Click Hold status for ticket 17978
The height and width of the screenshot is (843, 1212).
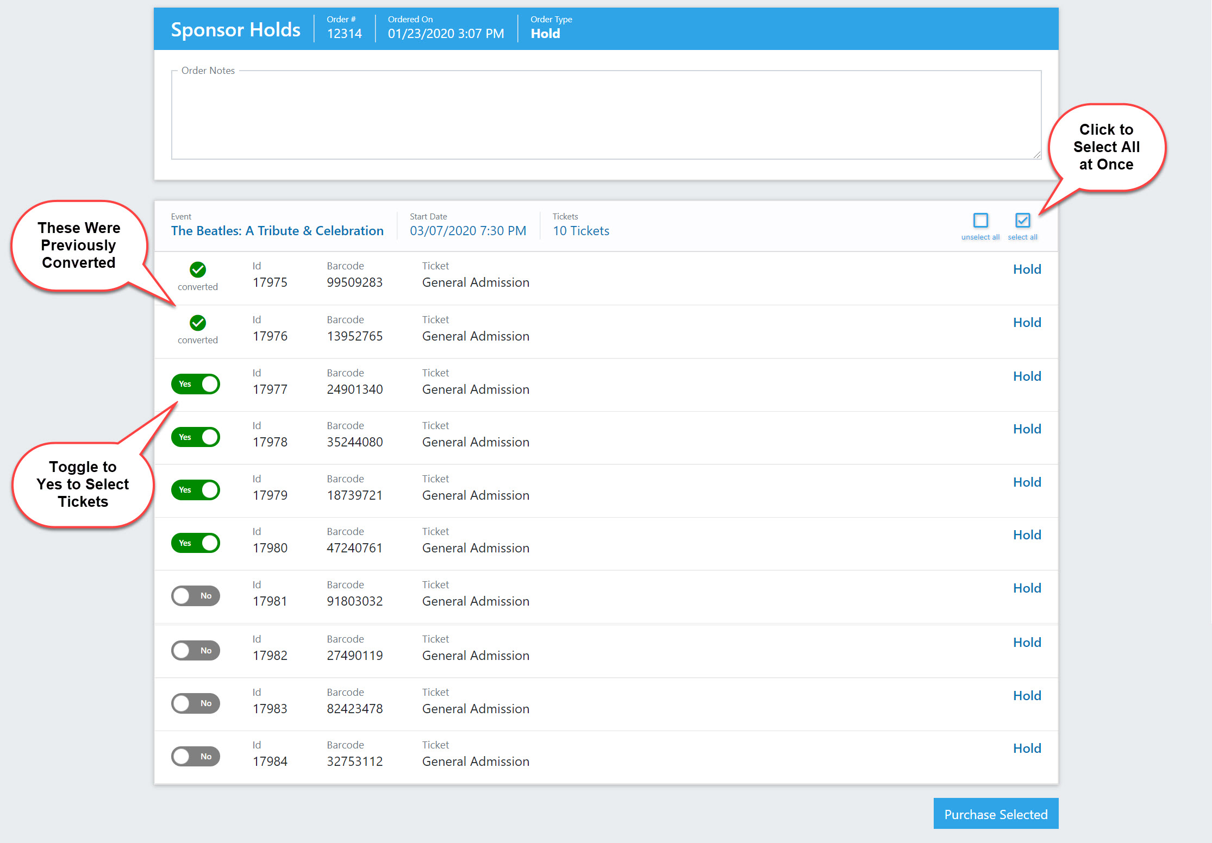click(x=1027, y=429)
